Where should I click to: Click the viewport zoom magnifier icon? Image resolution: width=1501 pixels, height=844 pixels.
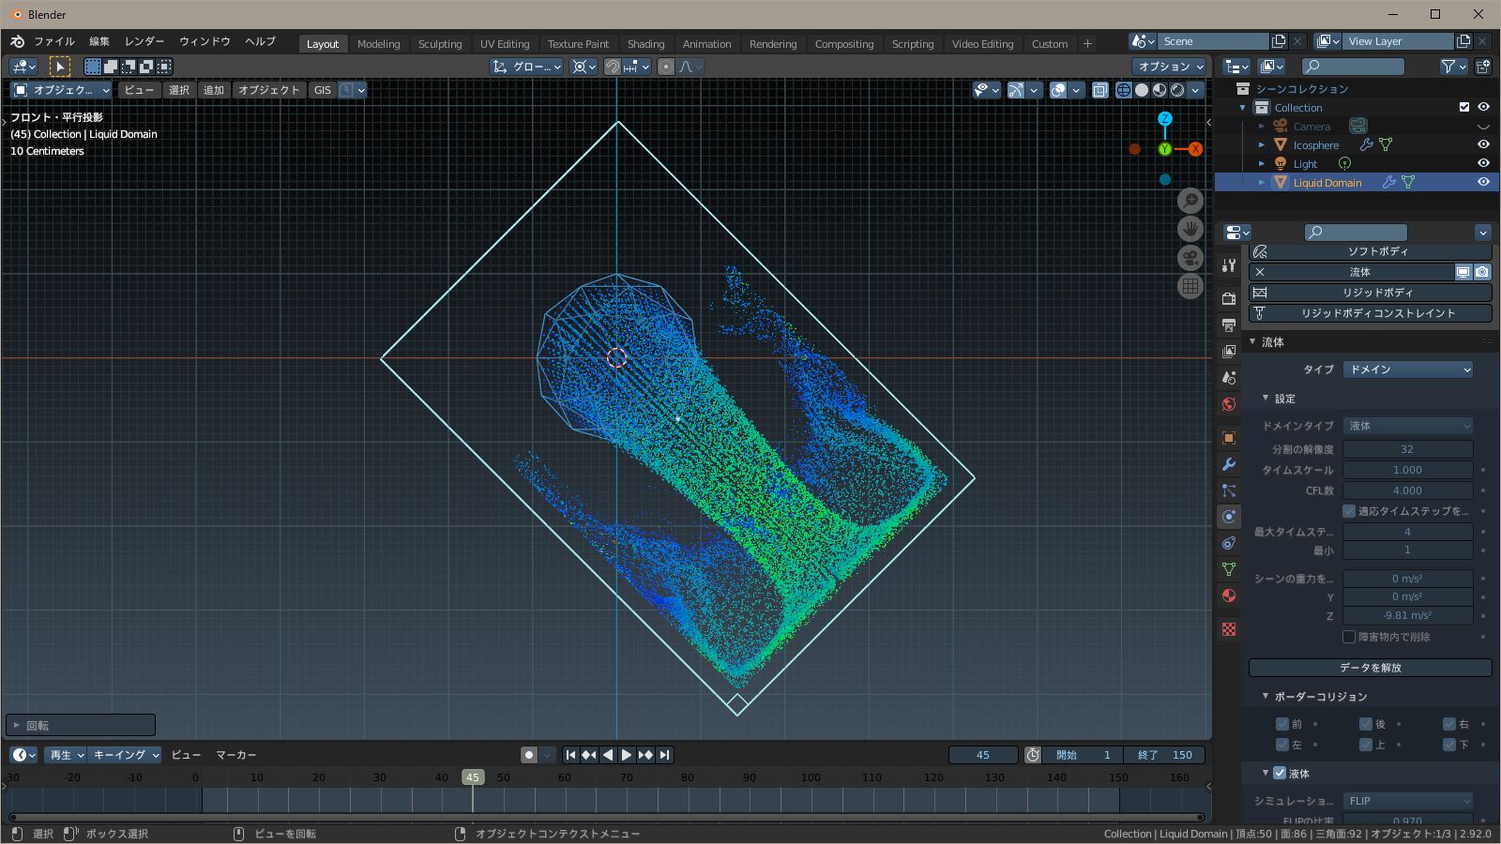coord(1190,201)
